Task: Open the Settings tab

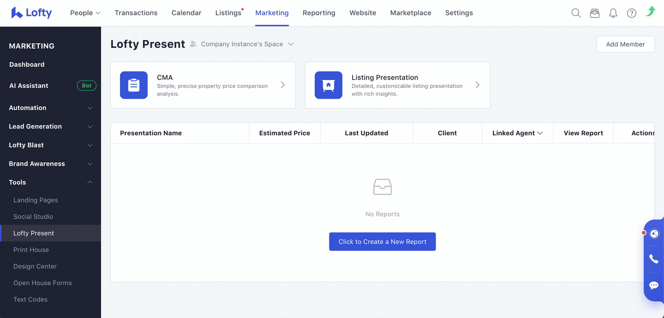Action: (x=459, y=13)
